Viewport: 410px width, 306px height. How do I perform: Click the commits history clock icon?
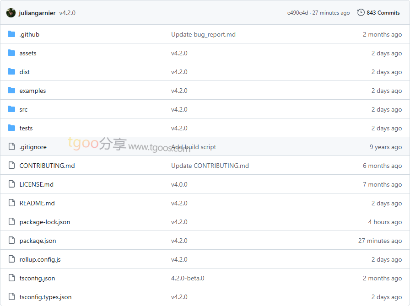(361, 13)
